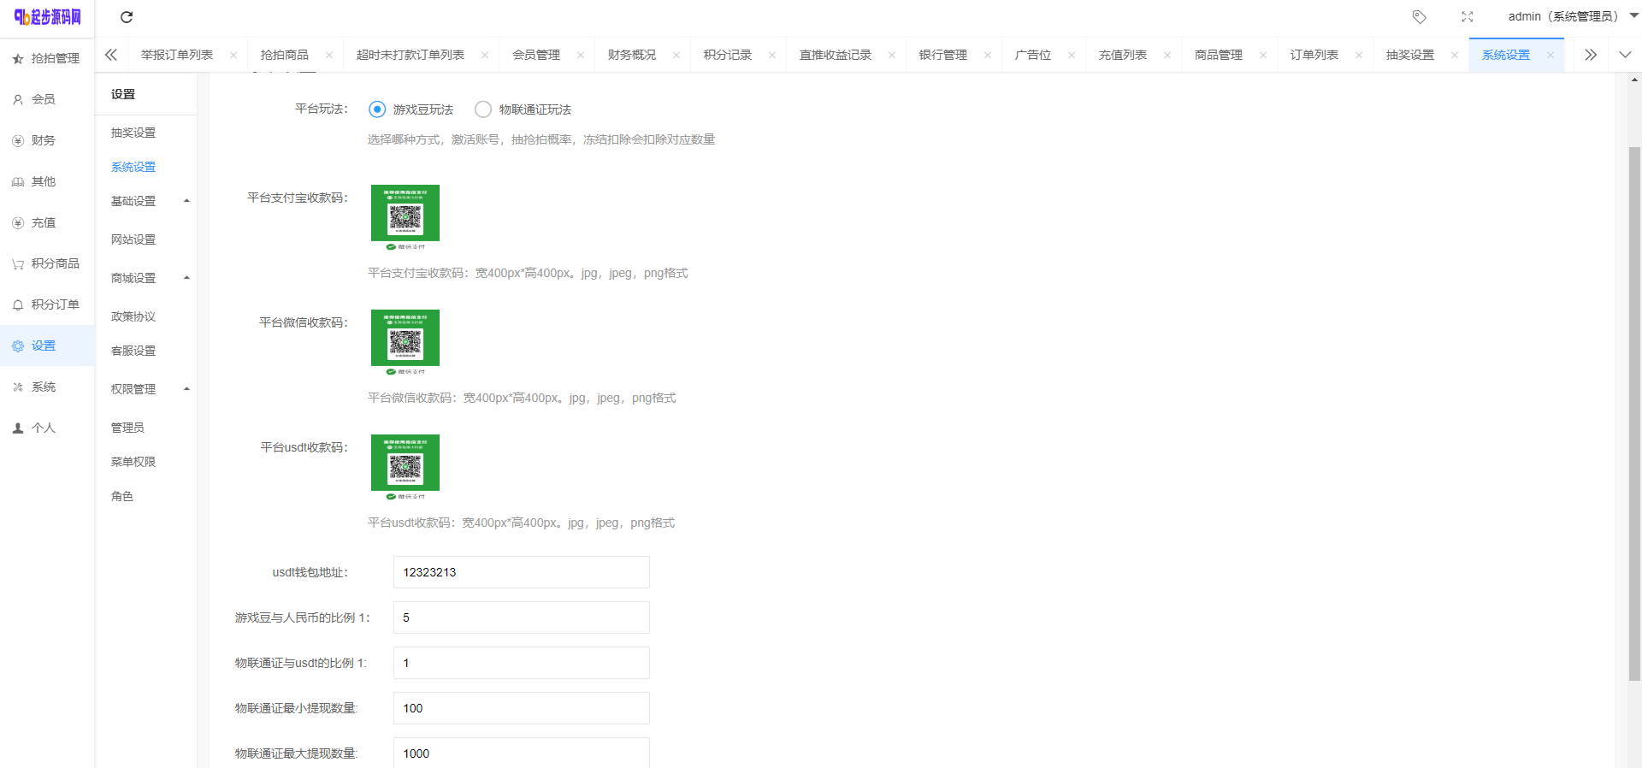Open 系统设置 in the settings submenu
1642x768 pixels.
(133, 167)
